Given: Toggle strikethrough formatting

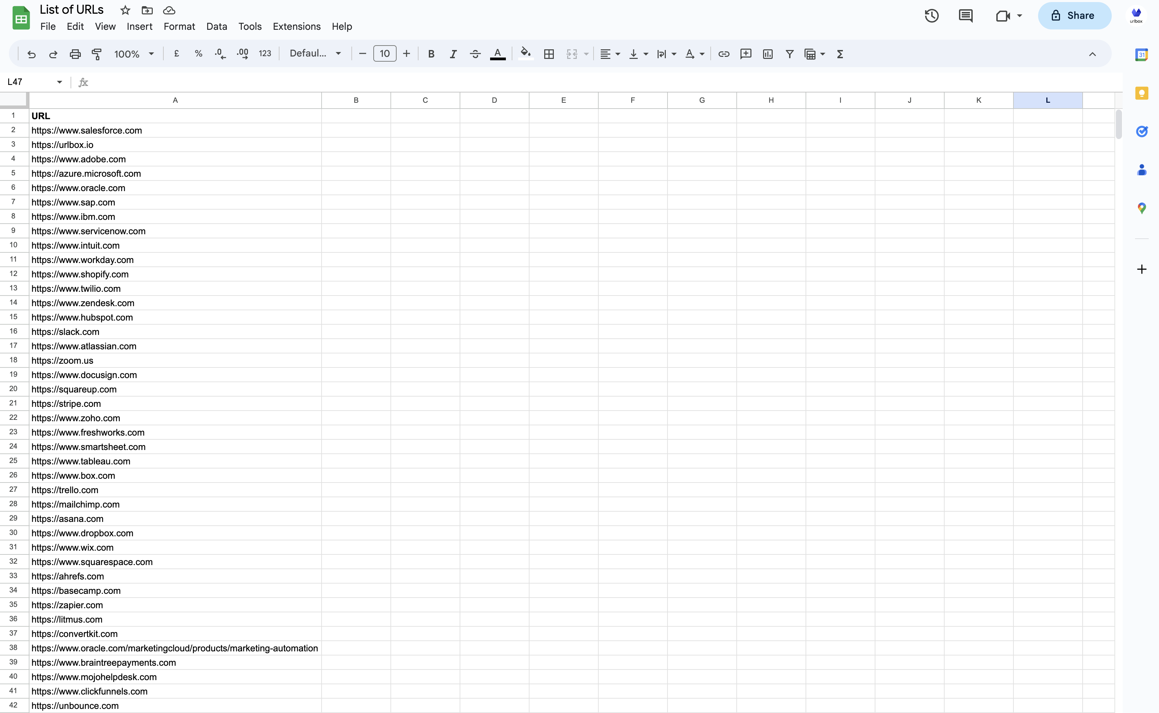Looking at the screenshot, I should click(475, 54).
